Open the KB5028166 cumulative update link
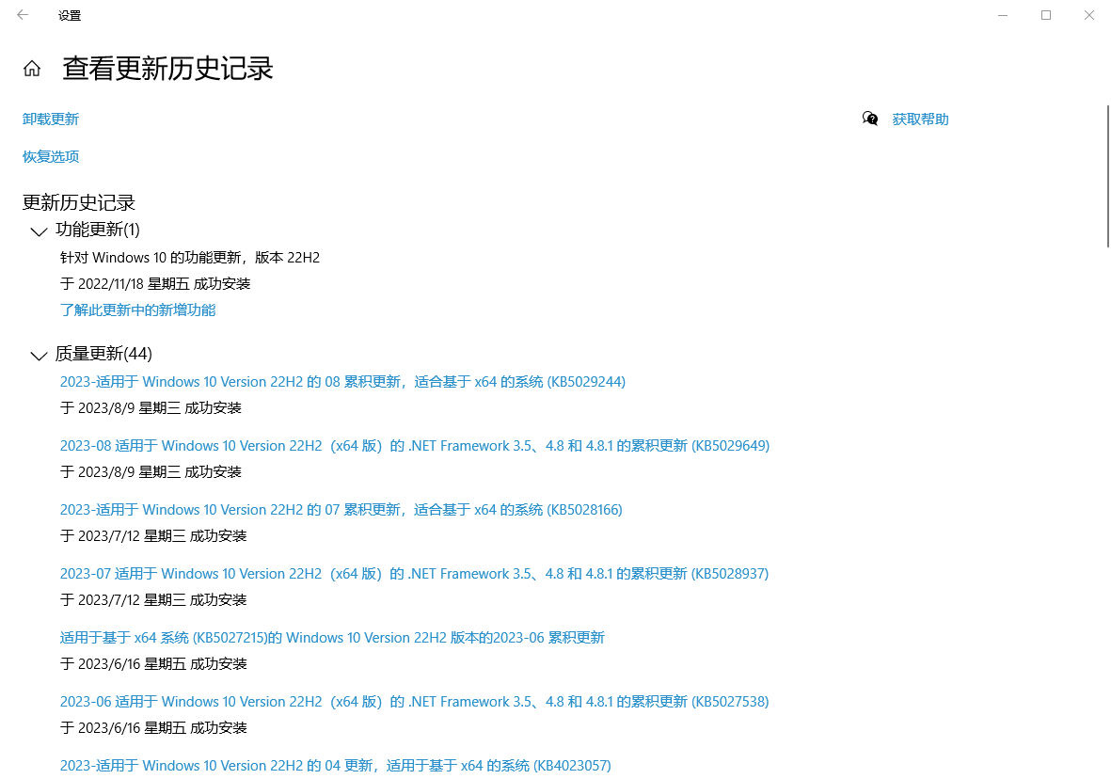Viewport: 1111px width, 779px height. tap(341, 509)
